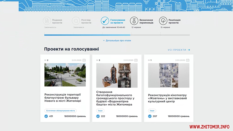Expand Детальніше про етапи section
233x131 pixels.
click(x=117, y=41)
